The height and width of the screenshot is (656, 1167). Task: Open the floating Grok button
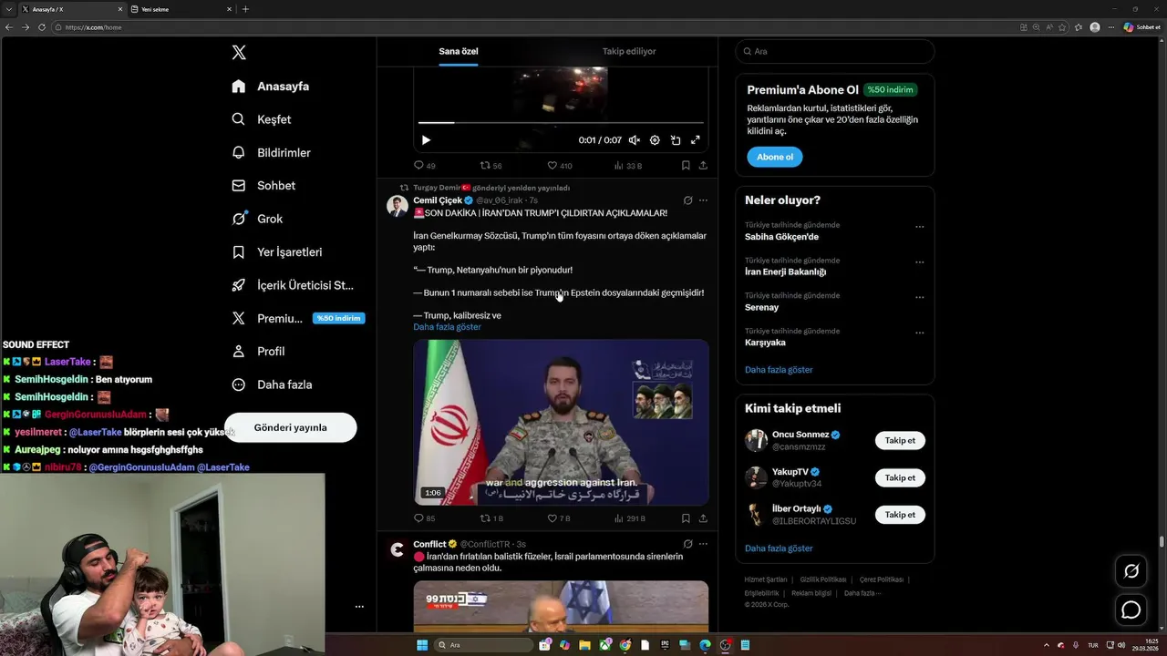click(x=1131, y=571)
